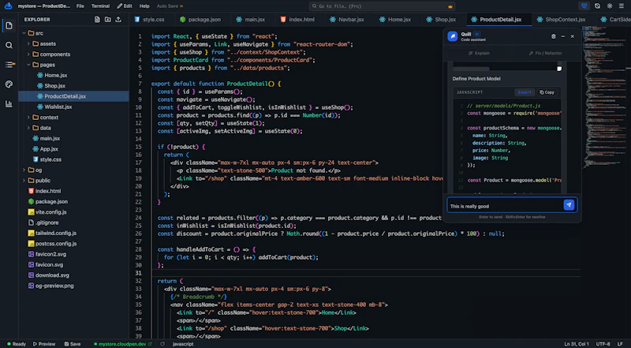This screenshot has width=631, height=348.
Task: Open the Edit menu
Action: coord(125,6)
